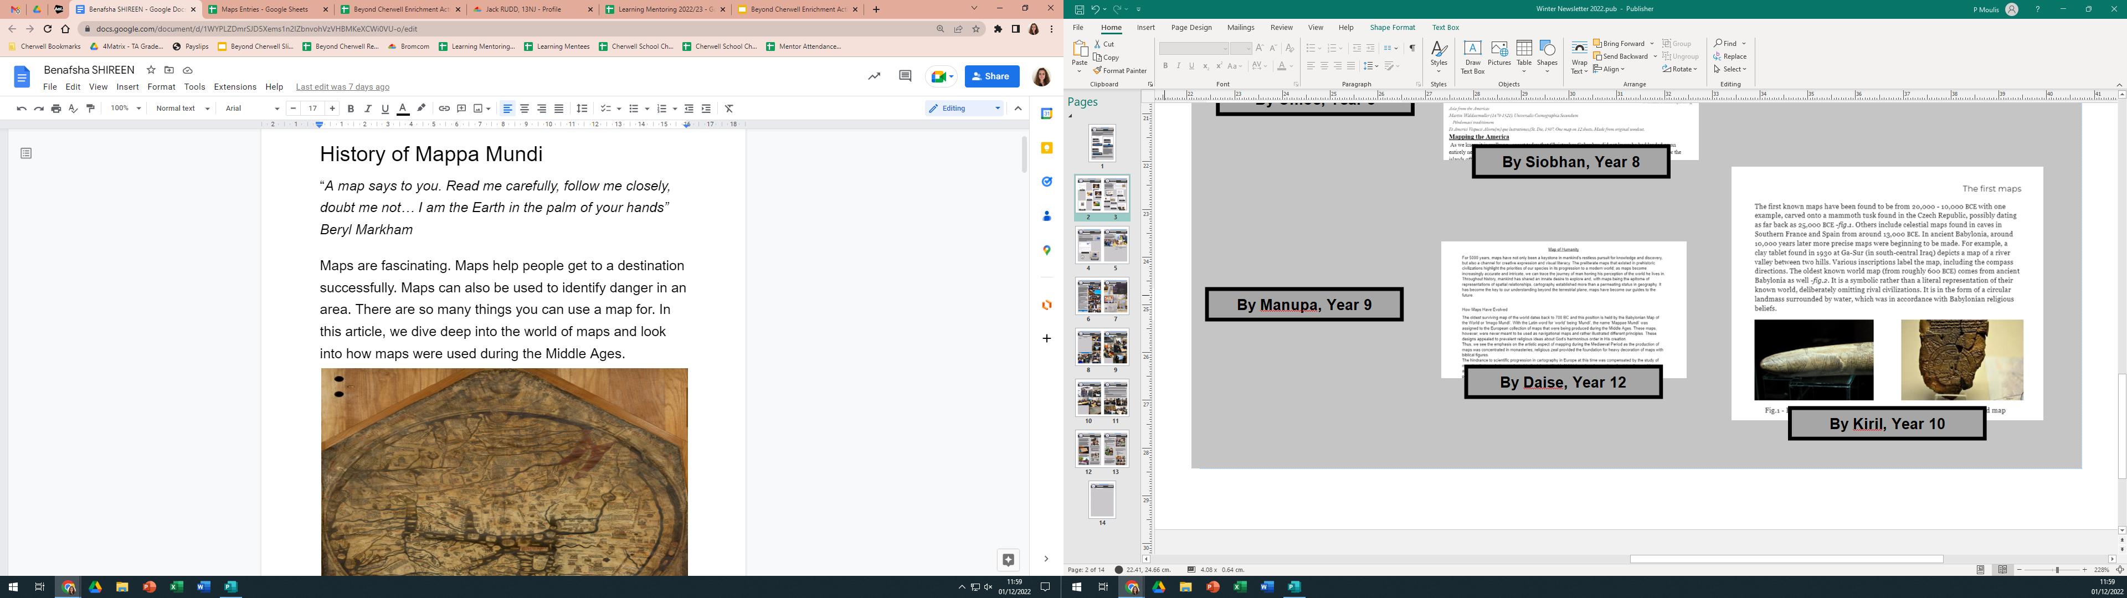Open the Extensions menu in Docs

(x=234, y=87)
